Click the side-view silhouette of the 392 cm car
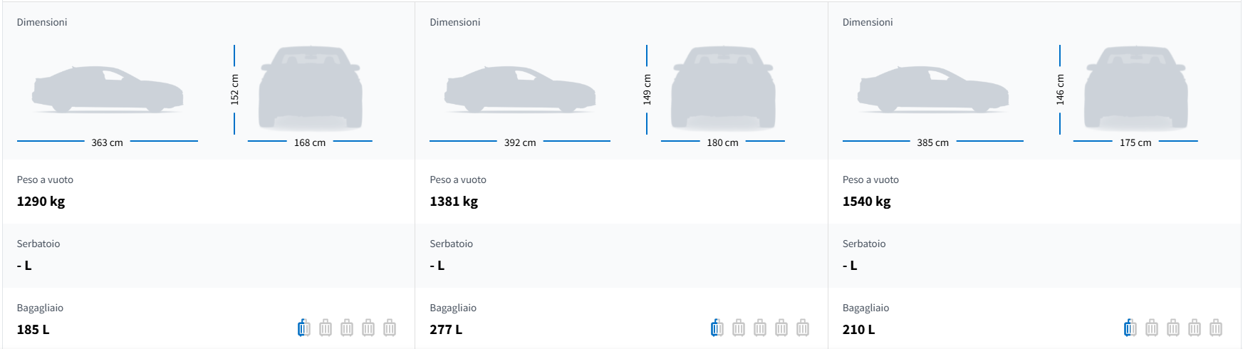This screenshot has height=349, width=1243. pyautogui.click(x=520, y=90)
